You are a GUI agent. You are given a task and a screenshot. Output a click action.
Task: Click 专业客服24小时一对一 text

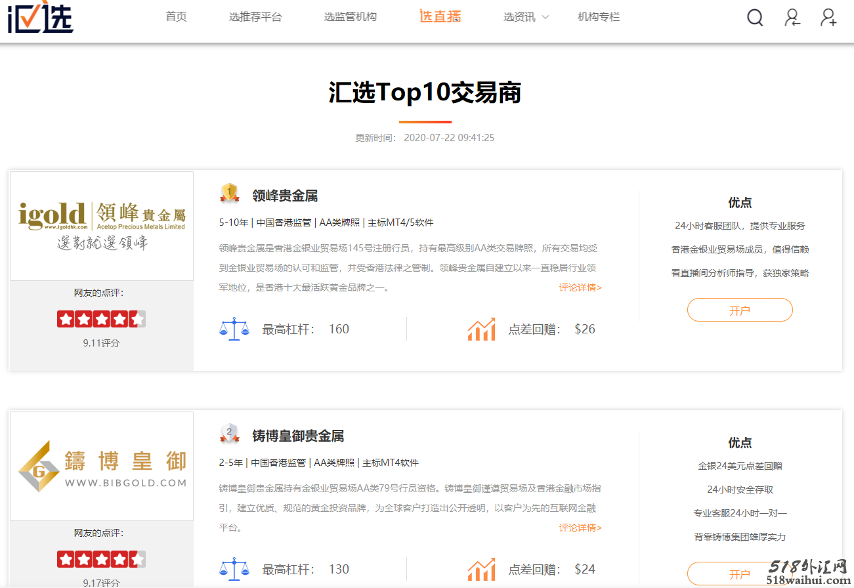740,513
